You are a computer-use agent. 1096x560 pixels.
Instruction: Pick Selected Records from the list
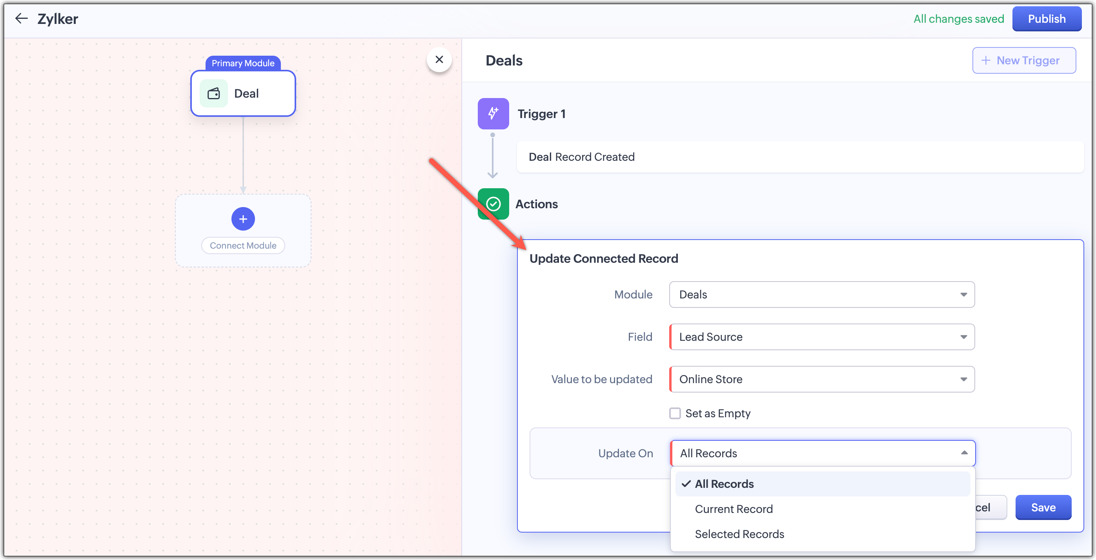(739, 534)
